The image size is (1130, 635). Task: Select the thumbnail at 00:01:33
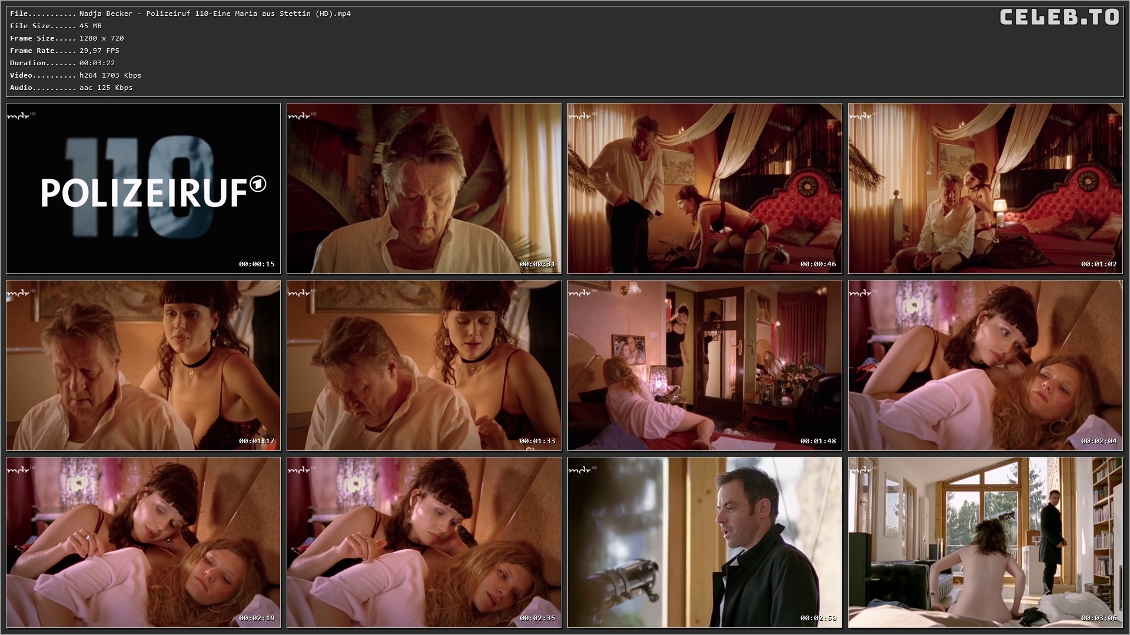424,365
